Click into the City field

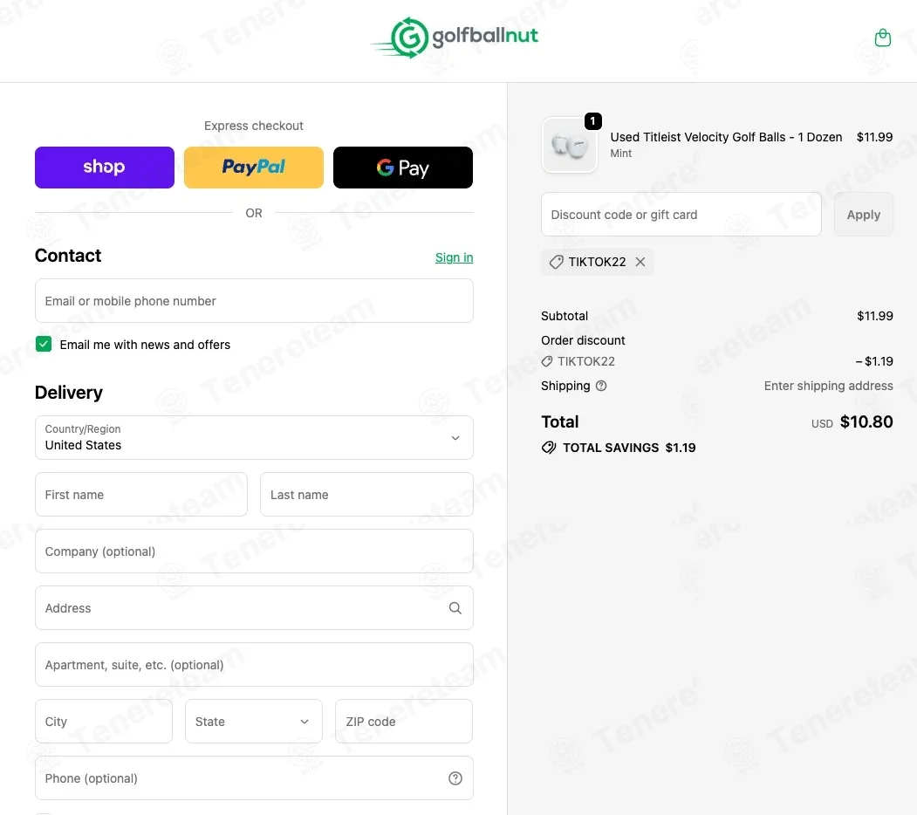(x=104, y=722)
